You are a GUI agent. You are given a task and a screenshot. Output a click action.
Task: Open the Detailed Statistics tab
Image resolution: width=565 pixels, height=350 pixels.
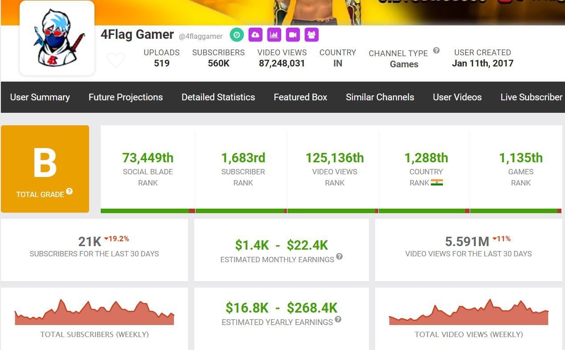coord(218,97)
